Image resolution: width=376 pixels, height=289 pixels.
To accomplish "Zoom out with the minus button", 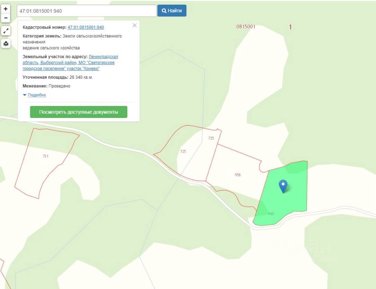I will pyautogui.click(x=6, y=18).
